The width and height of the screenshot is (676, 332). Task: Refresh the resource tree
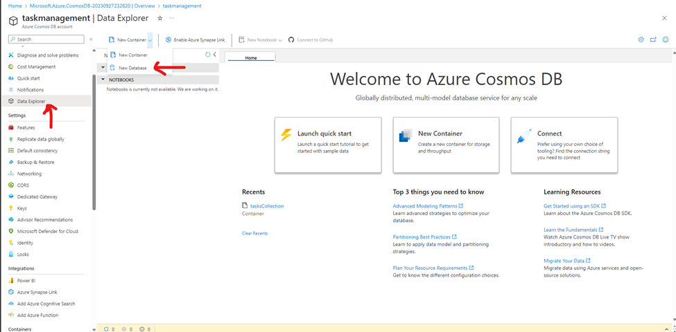(x=208, y=55)
